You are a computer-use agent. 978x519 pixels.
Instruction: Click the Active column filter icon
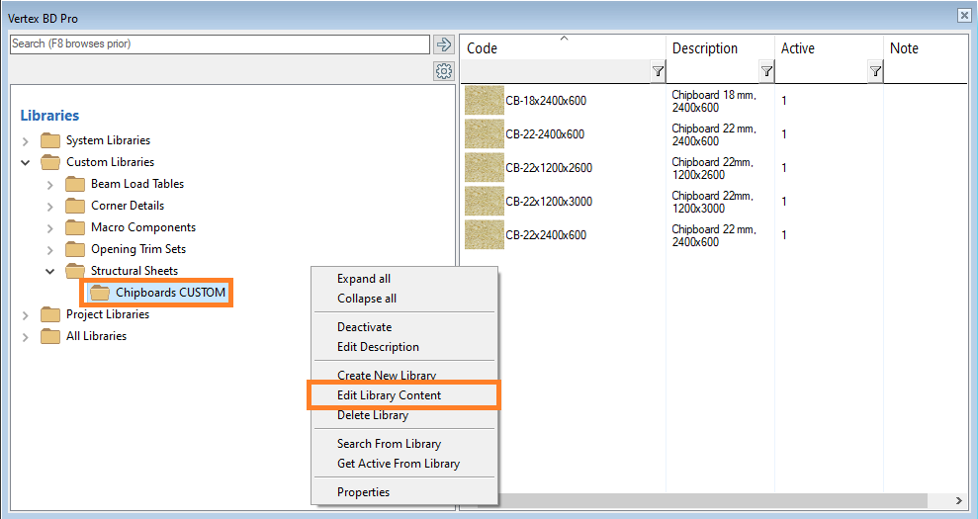(x=875, y=71)
